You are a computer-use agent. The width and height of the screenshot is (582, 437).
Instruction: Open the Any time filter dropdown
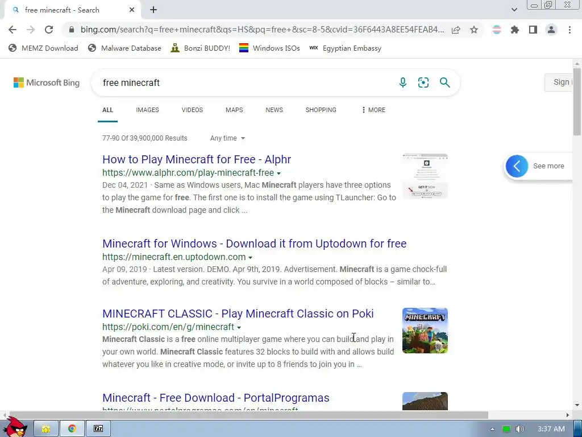(x=227, y=138)
